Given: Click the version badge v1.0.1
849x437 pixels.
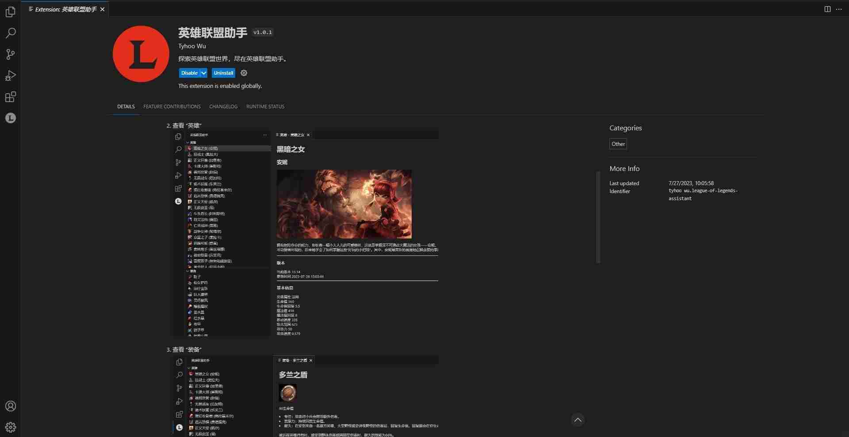Looking at the screenshot, I should (x=263, y=32).
